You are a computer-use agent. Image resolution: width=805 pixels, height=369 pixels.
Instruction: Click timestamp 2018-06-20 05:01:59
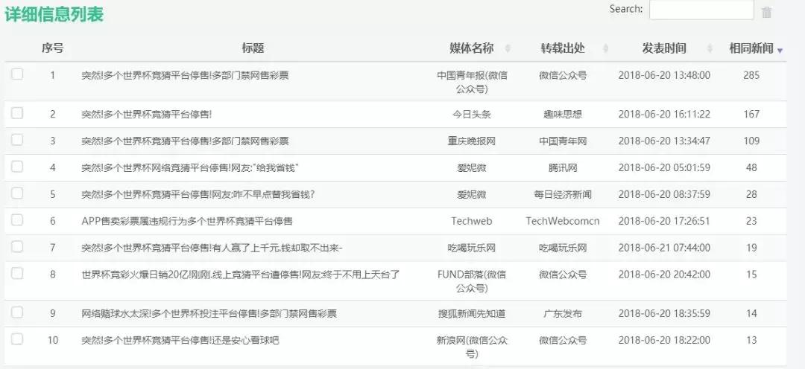pos(664,167)
